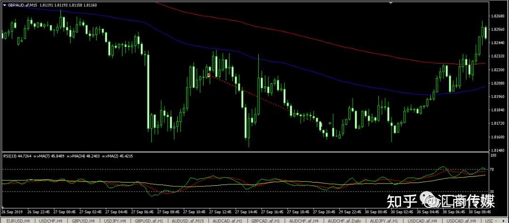
Task: Click the 1.82560 price scale label
Action: [497, 29]
